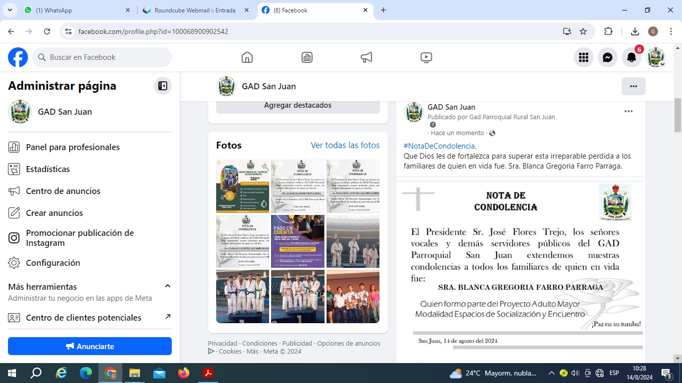
Task: Click the Anunciarte button
Action: point(90,346)
